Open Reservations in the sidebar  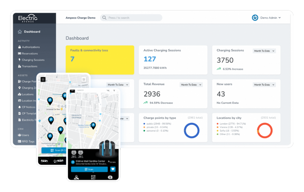tap(30, 53)
